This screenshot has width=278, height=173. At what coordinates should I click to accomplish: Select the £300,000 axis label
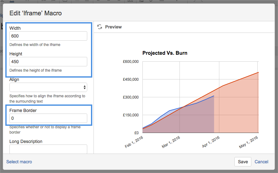131,97
